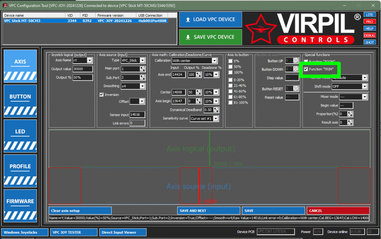Click the Center Output % stepper
The height and width of the screenshot is (239, 381).
[199, 92]
